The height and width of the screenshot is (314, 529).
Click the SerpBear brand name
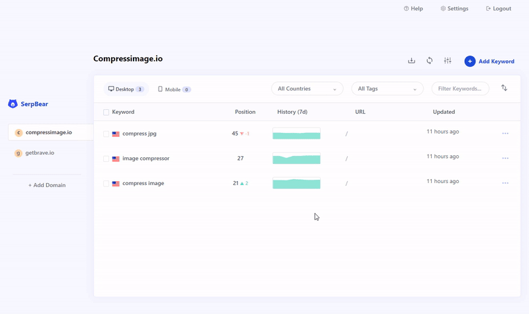[34, 104]
